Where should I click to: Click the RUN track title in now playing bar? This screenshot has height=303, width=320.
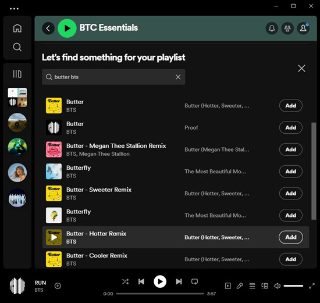pos(40,283)
